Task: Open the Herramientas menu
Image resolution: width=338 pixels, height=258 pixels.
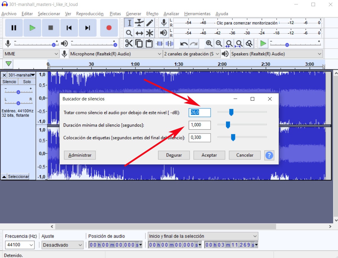Action: point(197,14)
